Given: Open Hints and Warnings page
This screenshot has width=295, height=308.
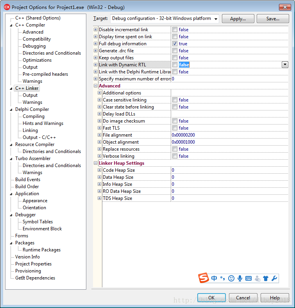Looking at the screenshot, I should coord(43,123).
